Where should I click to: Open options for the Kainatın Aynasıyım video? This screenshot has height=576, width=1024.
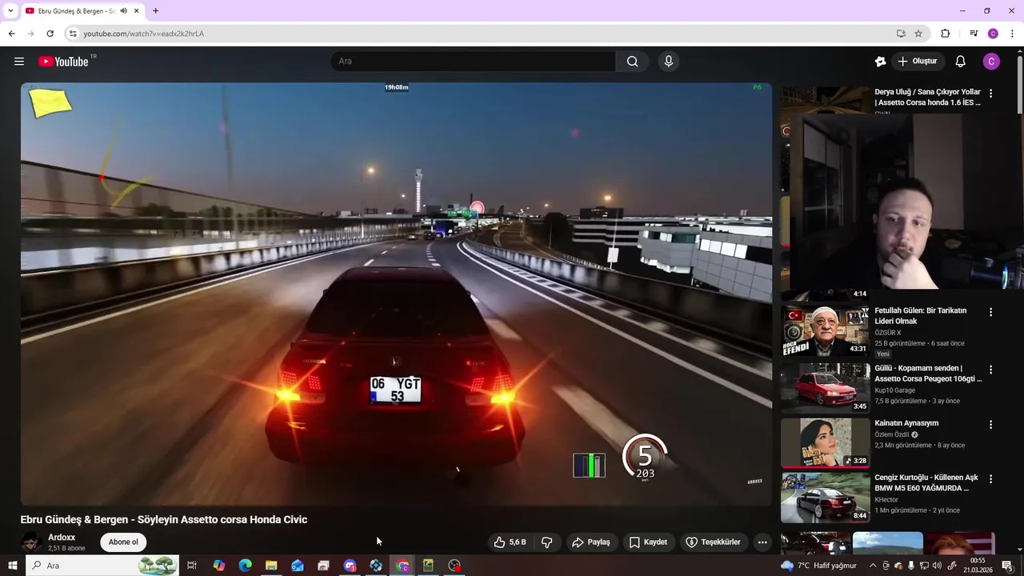pos(990,425)
